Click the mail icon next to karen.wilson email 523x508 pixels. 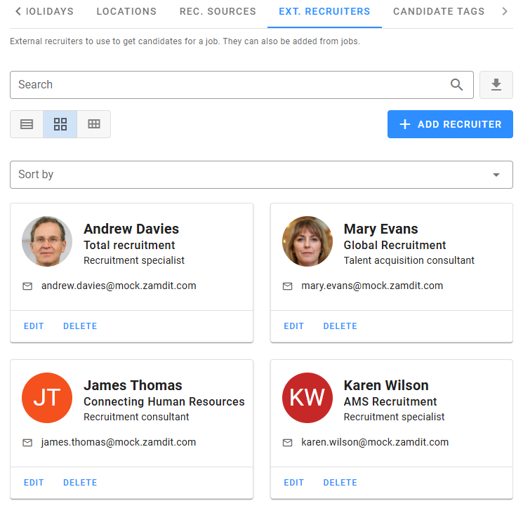point(288,443)
